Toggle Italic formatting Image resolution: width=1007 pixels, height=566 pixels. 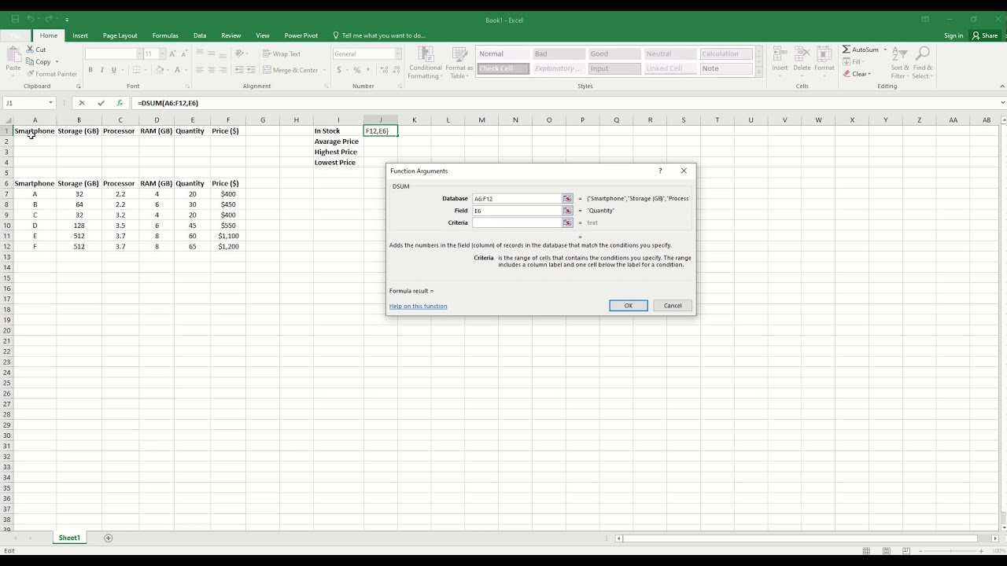click(x=101, y=70)
